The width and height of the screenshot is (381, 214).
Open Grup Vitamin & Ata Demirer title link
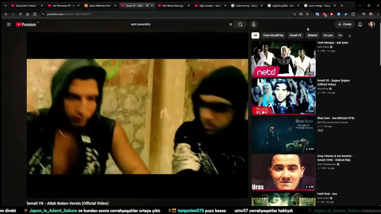point(335,158)
